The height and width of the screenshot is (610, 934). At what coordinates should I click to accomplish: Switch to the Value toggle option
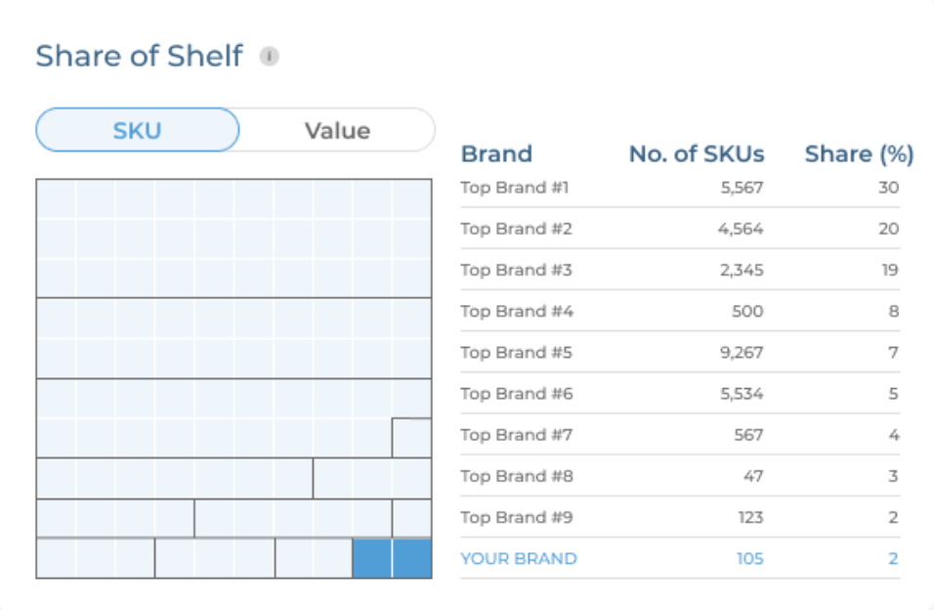click(x=337, y=130)
